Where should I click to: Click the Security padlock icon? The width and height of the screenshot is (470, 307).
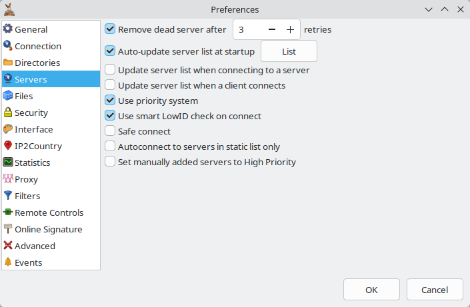(x=8, y=113)
